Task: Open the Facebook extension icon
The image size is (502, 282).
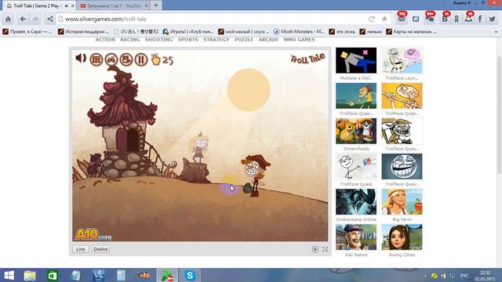Action: [x=480, y=19]
